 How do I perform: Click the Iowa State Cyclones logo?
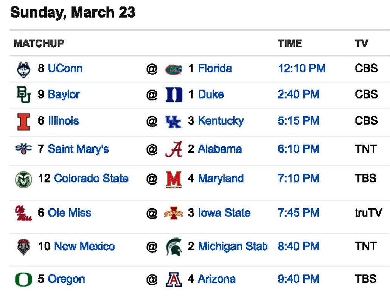tap(174, 213)
